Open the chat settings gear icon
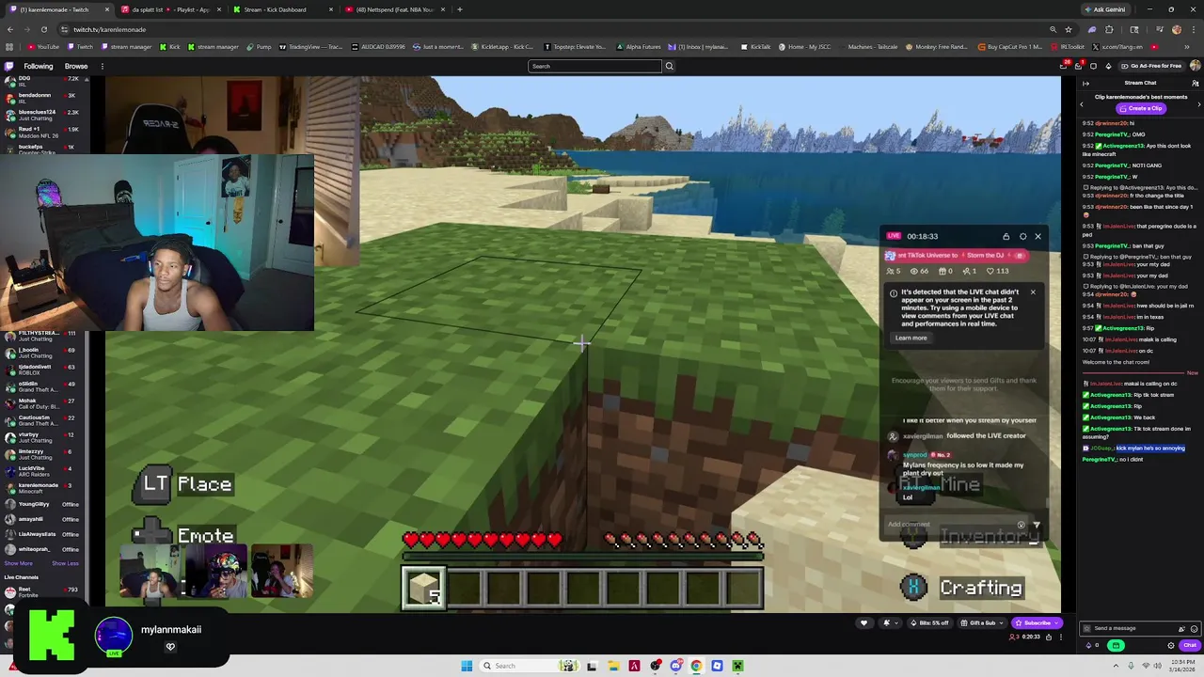 [1171, 645]
